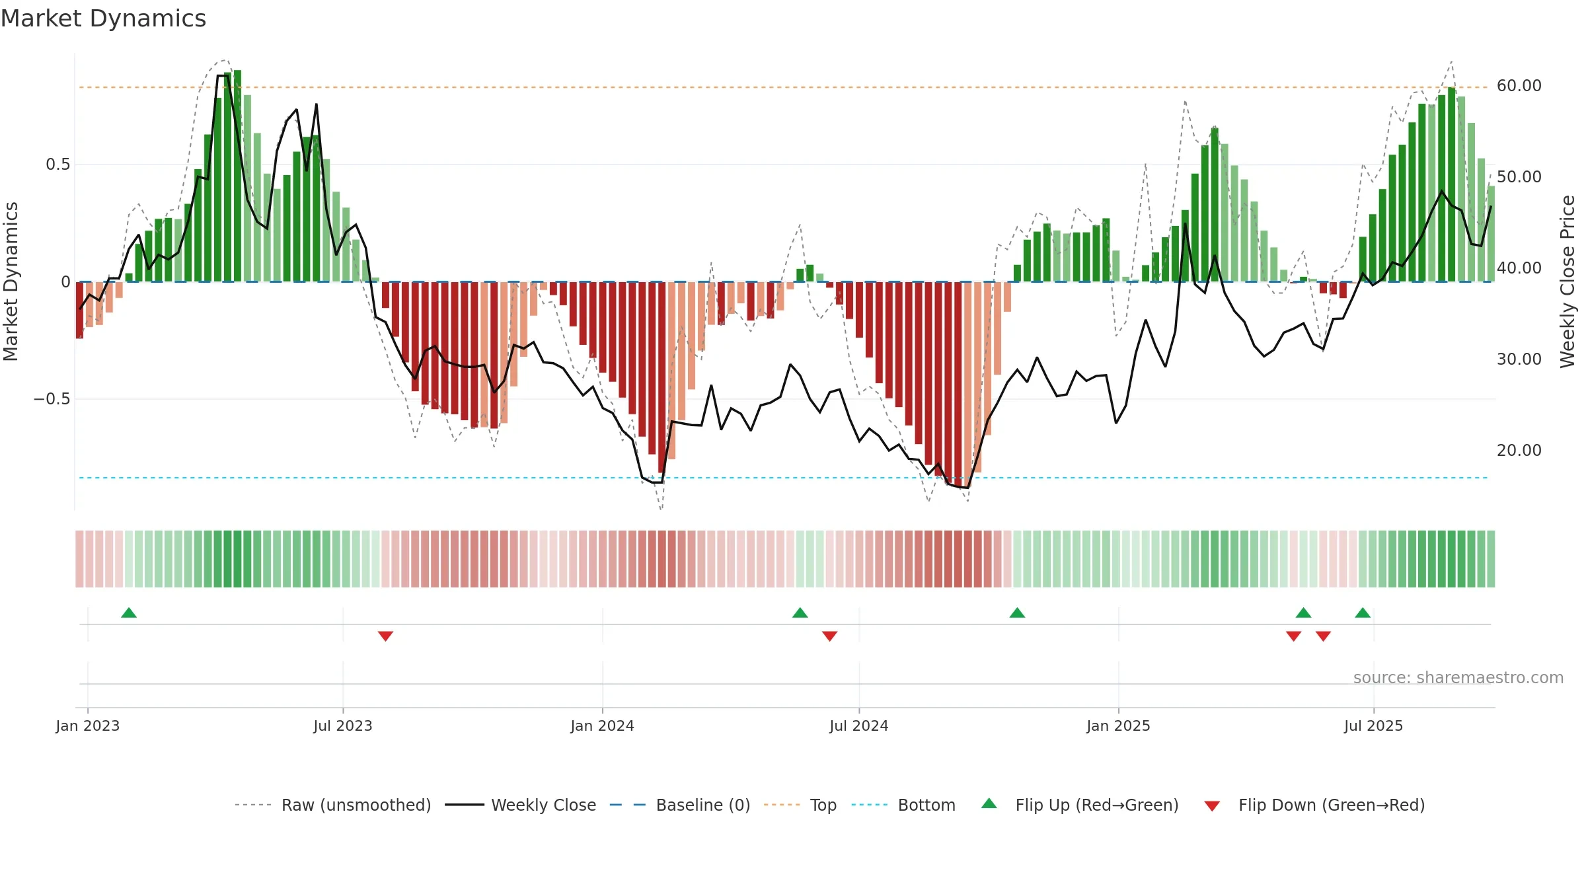Select the final green flip-up marker near Jul 2025
The width and height of the screenshot is (1586, 892).
click(1363, 613)
